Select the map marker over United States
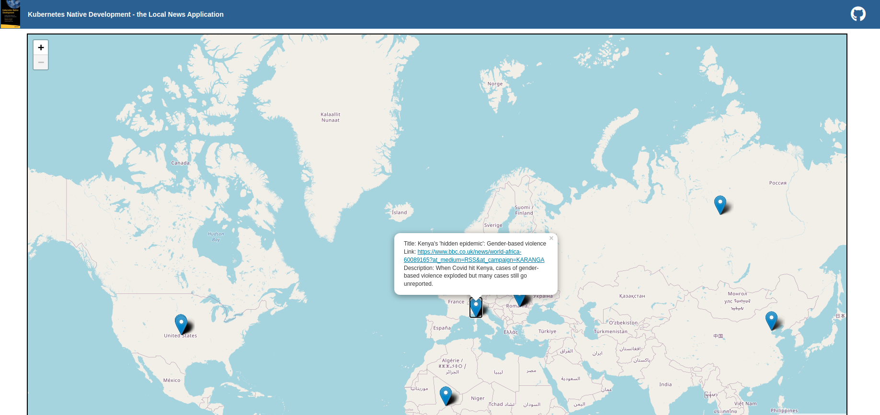 [x=181, y=324]
